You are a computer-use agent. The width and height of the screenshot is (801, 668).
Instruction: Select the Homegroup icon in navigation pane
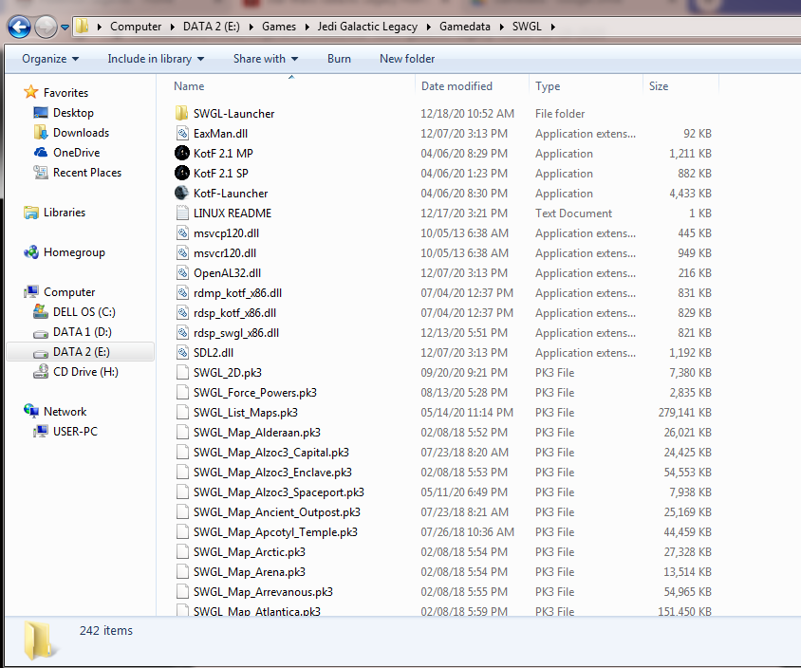point(31,251)
